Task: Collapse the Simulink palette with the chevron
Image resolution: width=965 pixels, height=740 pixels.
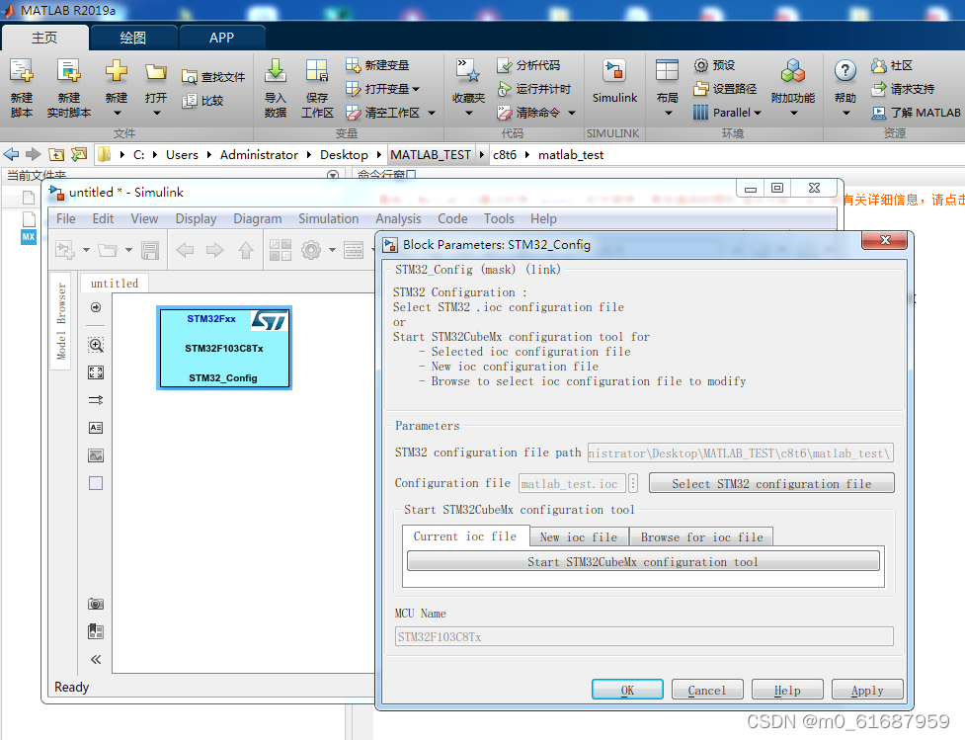Action: 94,659
